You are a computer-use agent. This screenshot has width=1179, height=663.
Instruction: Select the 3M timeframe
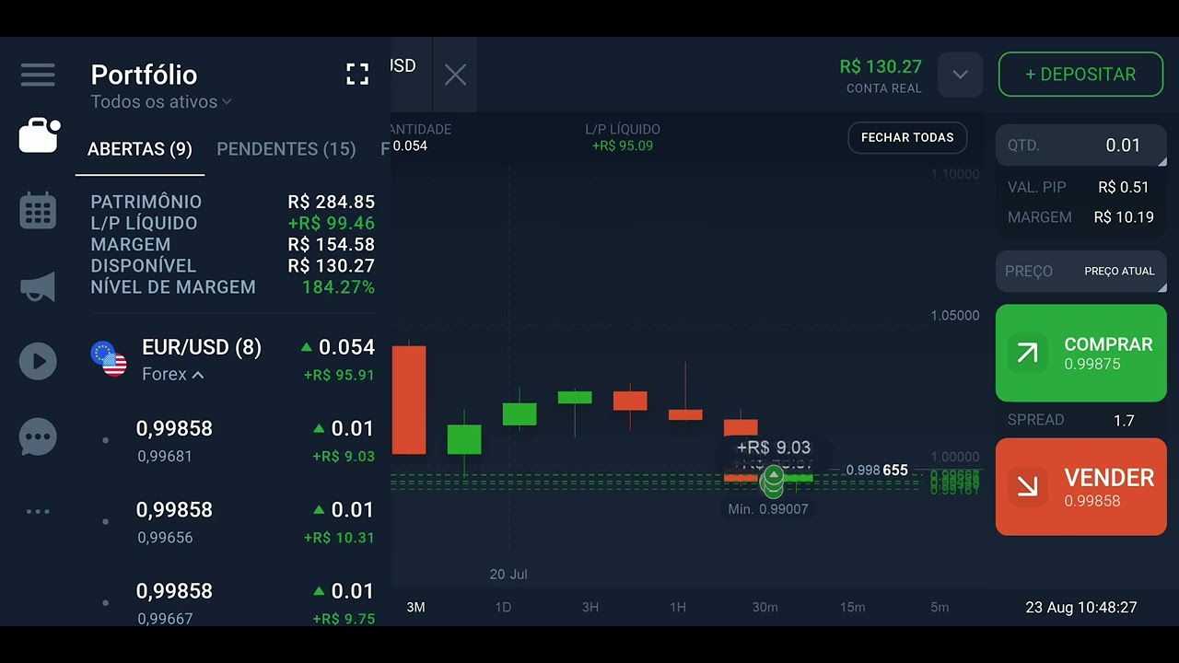[x=415, y=608]
